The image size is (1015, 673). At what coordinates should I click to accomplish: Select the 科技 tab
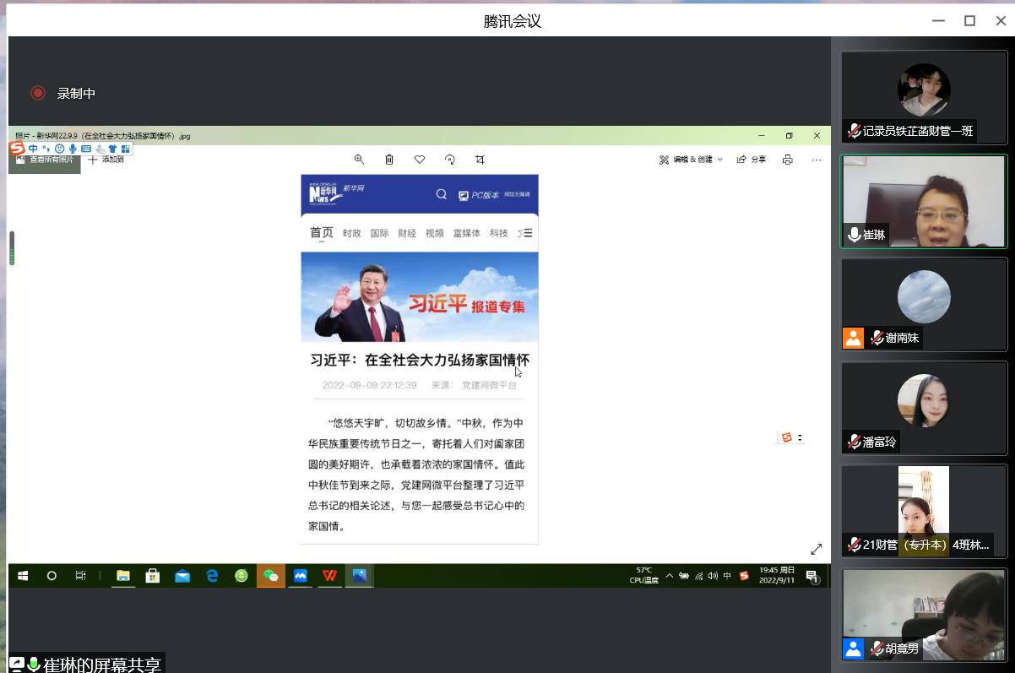pos(499,233)
